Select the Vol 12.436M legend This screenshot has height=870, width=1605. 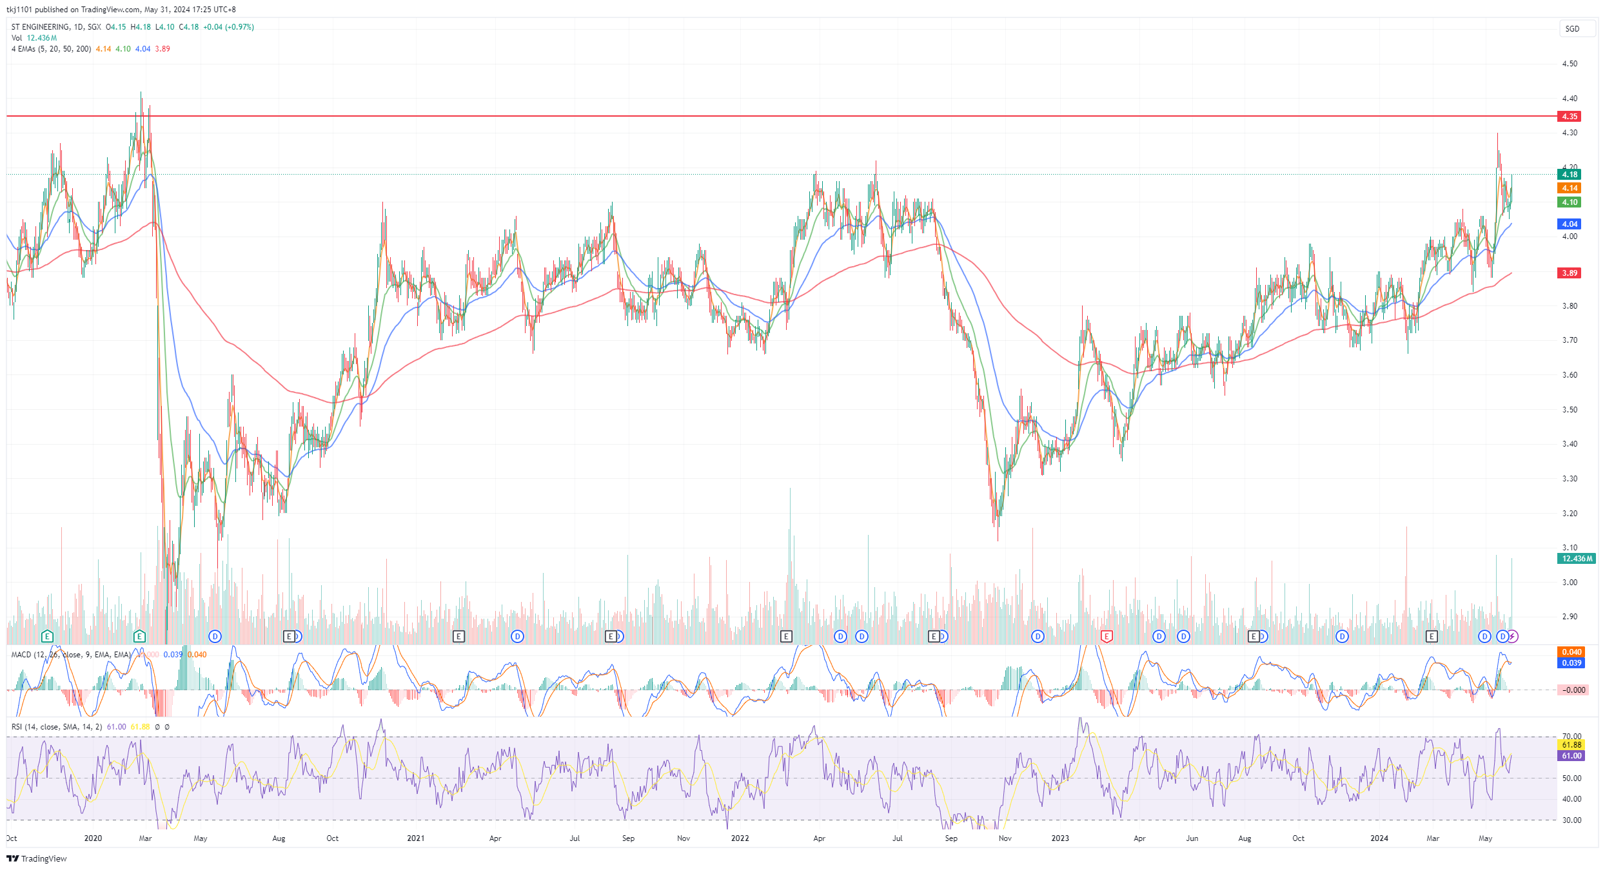pos(34,38)
